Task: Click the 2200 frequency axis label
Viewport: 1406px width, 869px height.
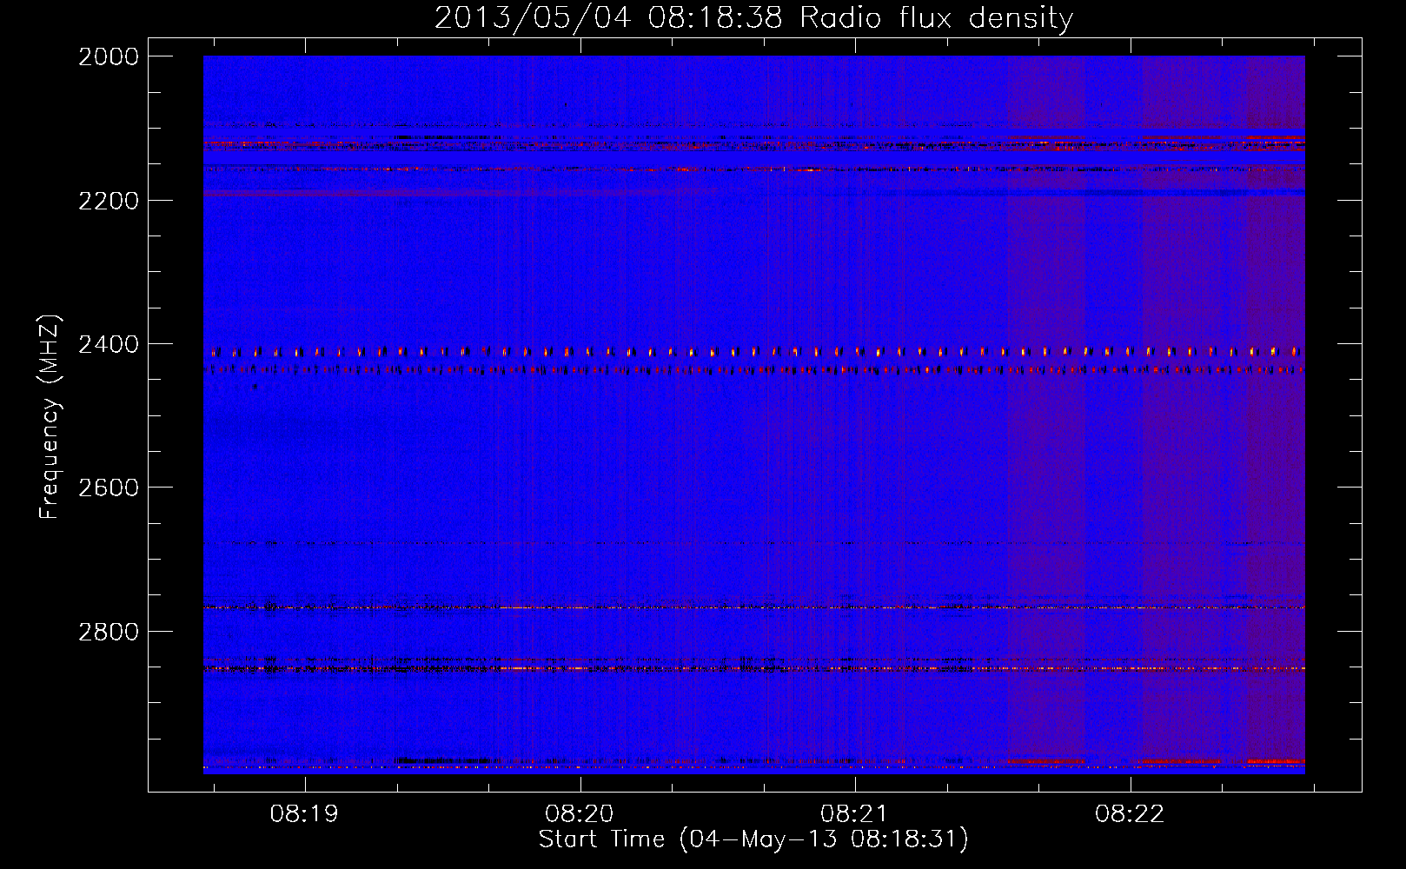Action: tap(109, 201)
